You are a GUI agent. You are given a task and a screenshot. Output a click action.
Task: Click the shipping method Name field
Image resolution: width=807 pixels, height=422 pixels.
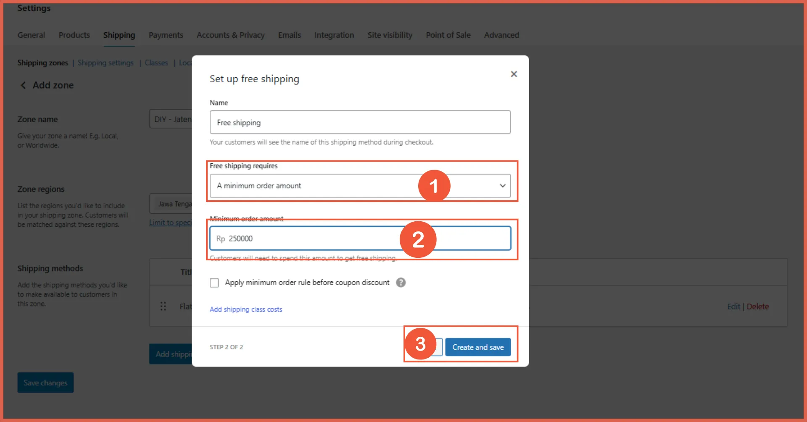pyautogui.click(x=360, y=123)
